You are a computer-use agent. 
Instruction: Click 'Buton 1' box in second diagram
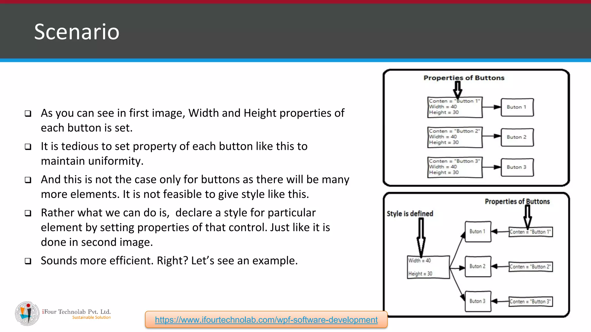[x=478, y=231]
